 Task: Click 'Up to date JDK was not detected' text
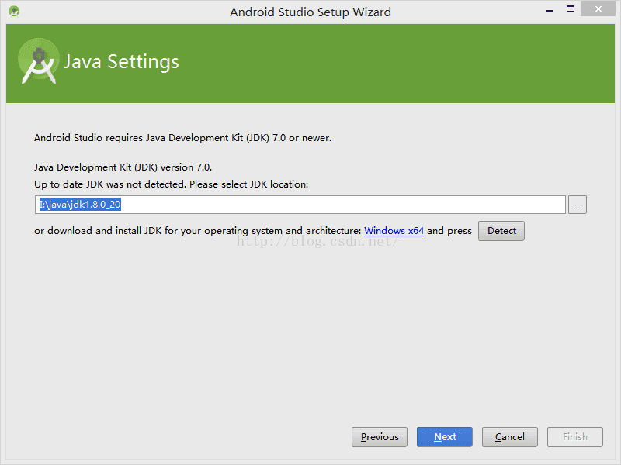(x=171, y=184)
